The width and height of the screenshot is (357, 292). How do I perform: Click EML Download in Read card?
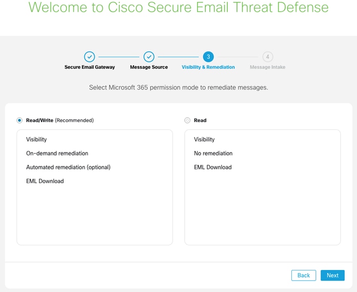[x=213, y=167]
